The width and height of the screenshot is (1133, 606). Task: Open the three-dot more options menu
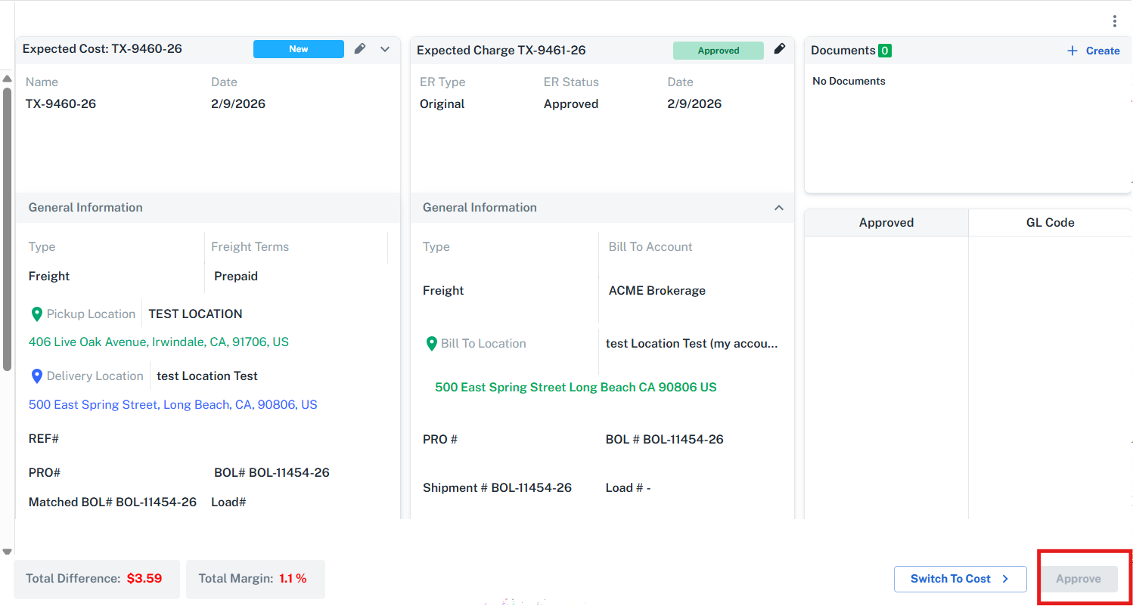point(1114,21)
